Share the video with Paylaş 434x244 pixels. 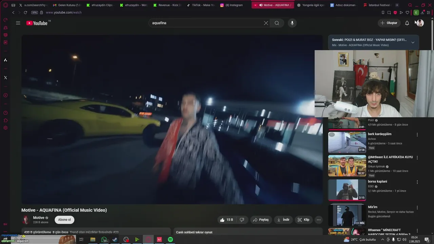(261, 220)
